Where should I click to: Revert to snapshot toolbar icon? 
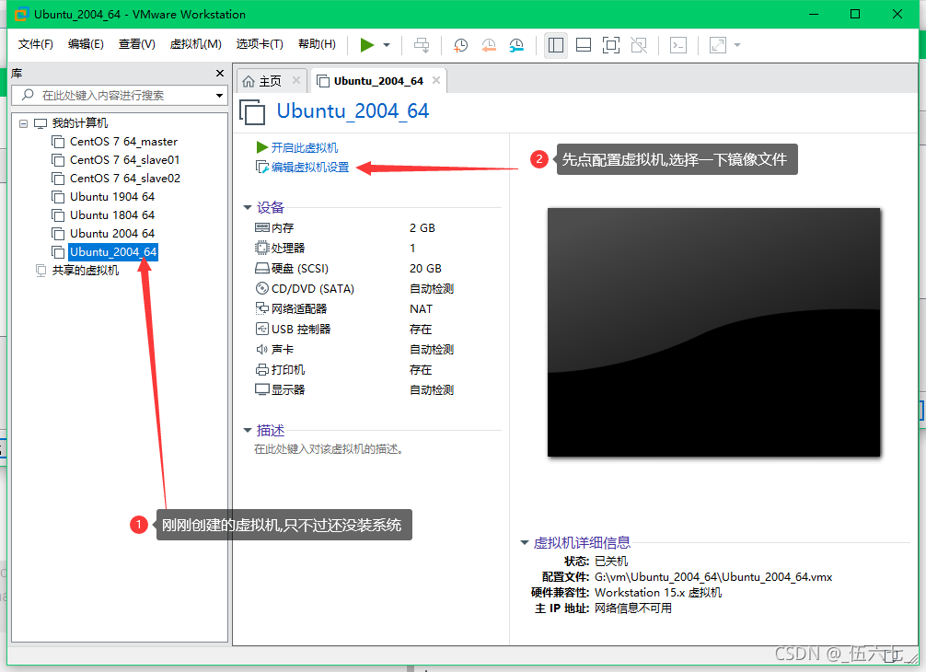[x=489, y=45]
